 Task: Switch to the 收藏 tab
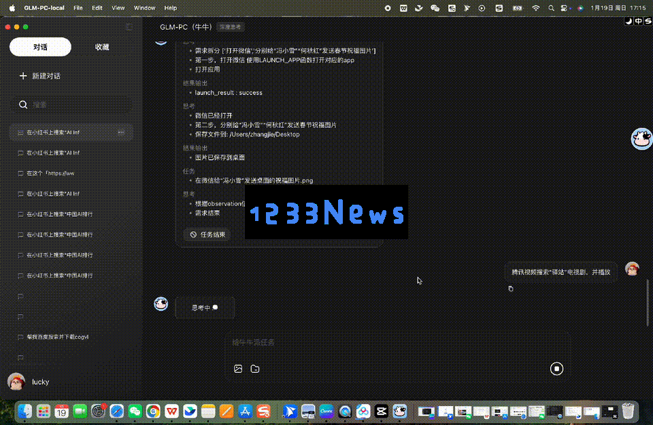(102, 47)
